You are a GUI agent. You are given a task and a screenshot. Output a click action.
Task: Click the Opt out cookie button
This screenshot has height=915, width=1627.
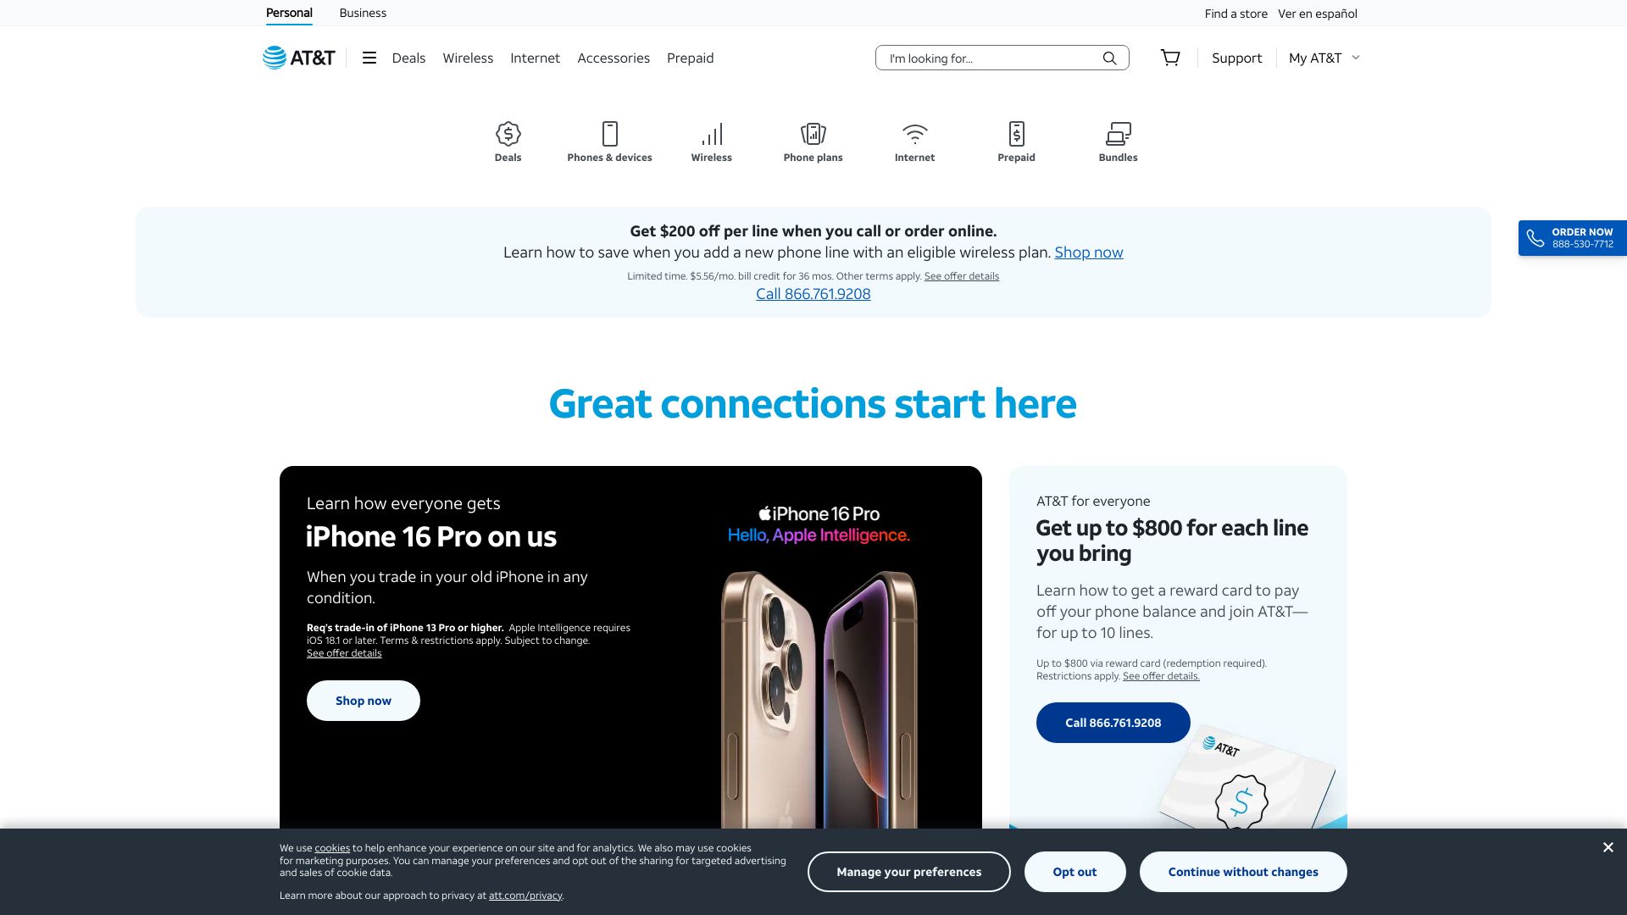[x=1074, y=872]
